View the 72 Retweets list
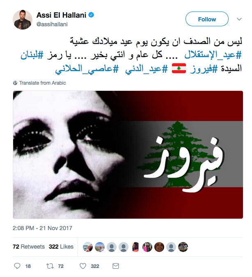The image size is (252, 277). 29,247
